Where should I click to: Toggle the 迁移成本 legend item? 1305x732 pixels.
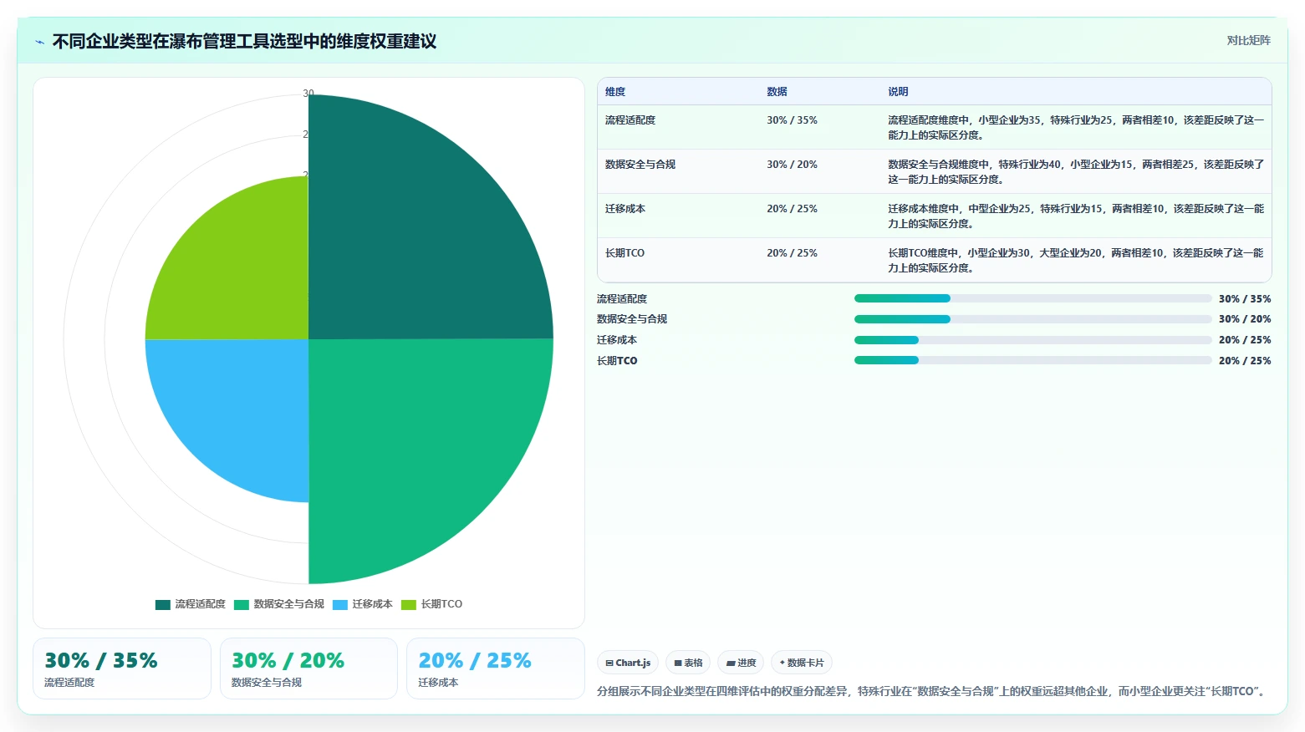[363, 604]
